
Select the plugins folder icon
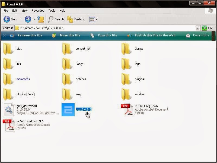tap(126, 79)
